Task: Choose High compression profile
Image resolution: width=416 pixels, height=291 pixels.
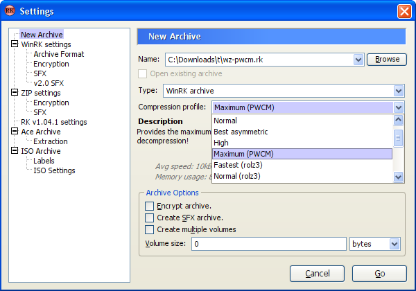Action: click(x=302, y=143)
